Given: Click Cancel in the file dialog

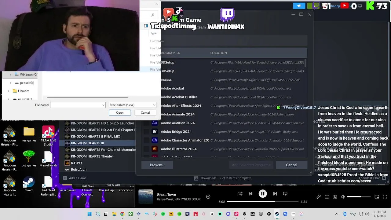Looking at the screenshot, I should tap(145, 113).
